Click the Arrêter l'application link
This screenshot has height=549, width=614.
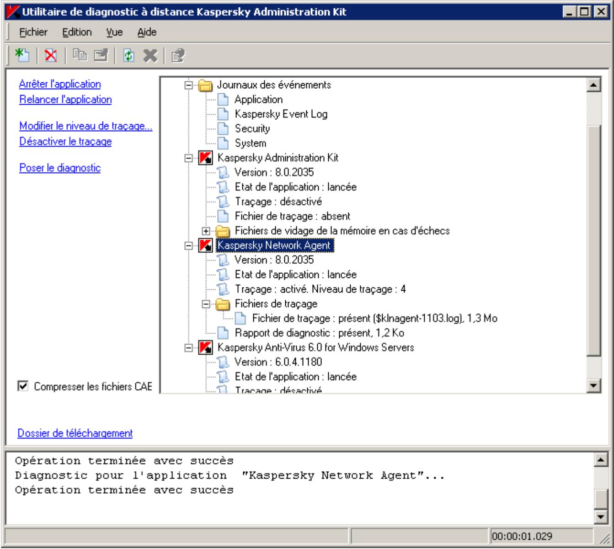coord(60,84)
